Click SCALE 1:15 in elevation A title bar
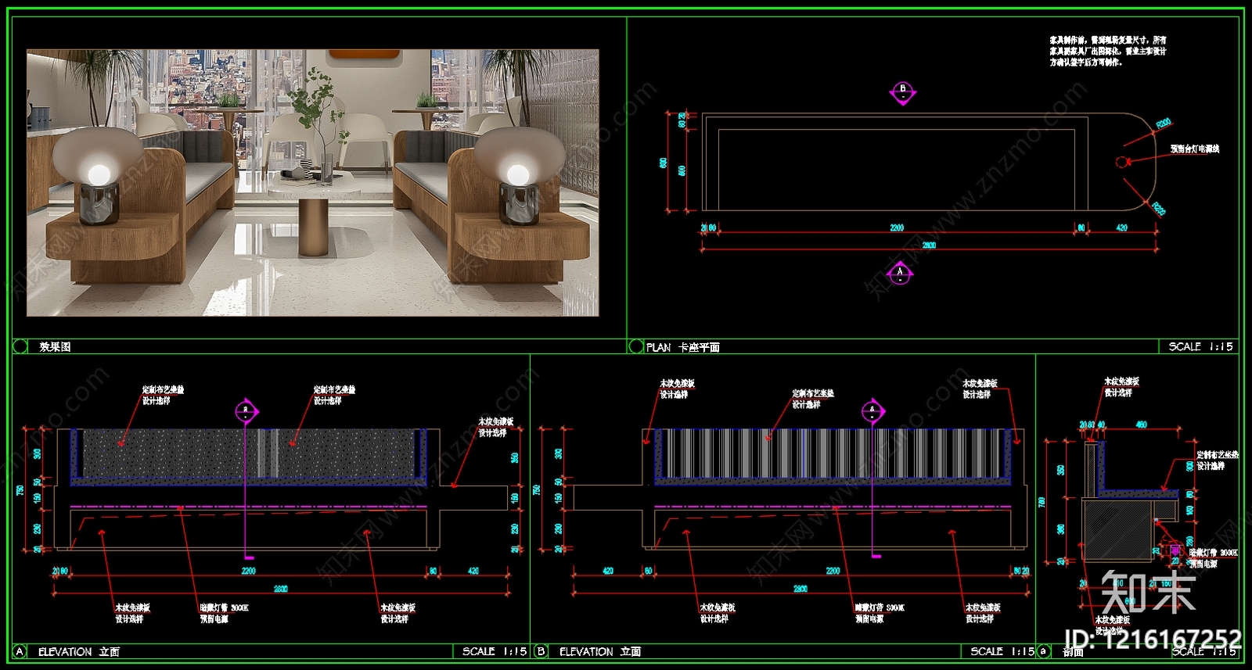This screenshot has height=670, width=1252. tap(494, 651)
